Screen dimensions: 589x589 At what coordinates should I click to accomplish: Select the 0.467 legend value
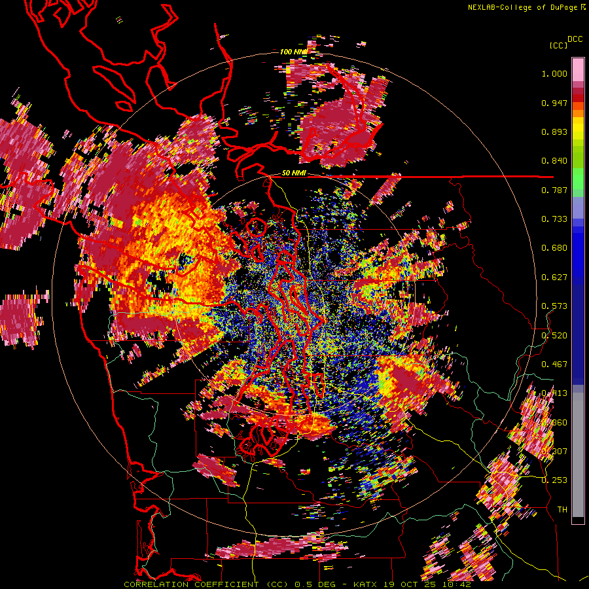click(x=554, y=365)
